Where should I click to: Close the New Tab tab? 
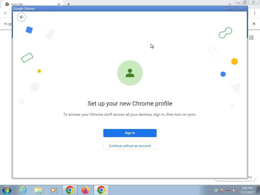click(59, 4)
